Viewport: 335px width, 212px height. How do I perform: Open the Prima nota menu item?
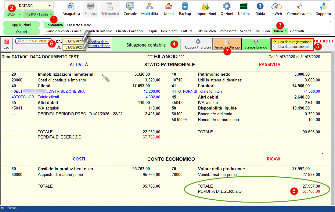[x=228, y=31]
